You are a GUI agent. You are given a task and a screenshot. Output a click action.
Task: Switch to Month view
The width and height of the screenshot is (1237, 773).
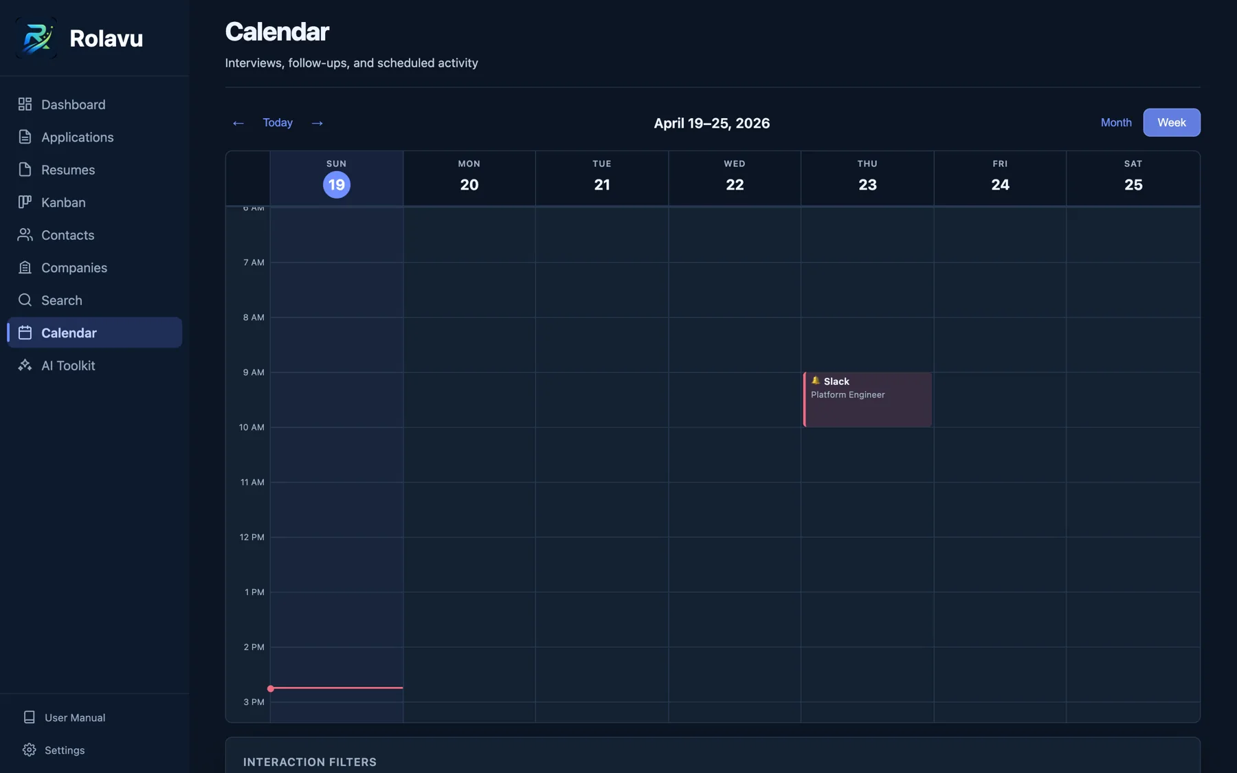(x=1115, y=122)
